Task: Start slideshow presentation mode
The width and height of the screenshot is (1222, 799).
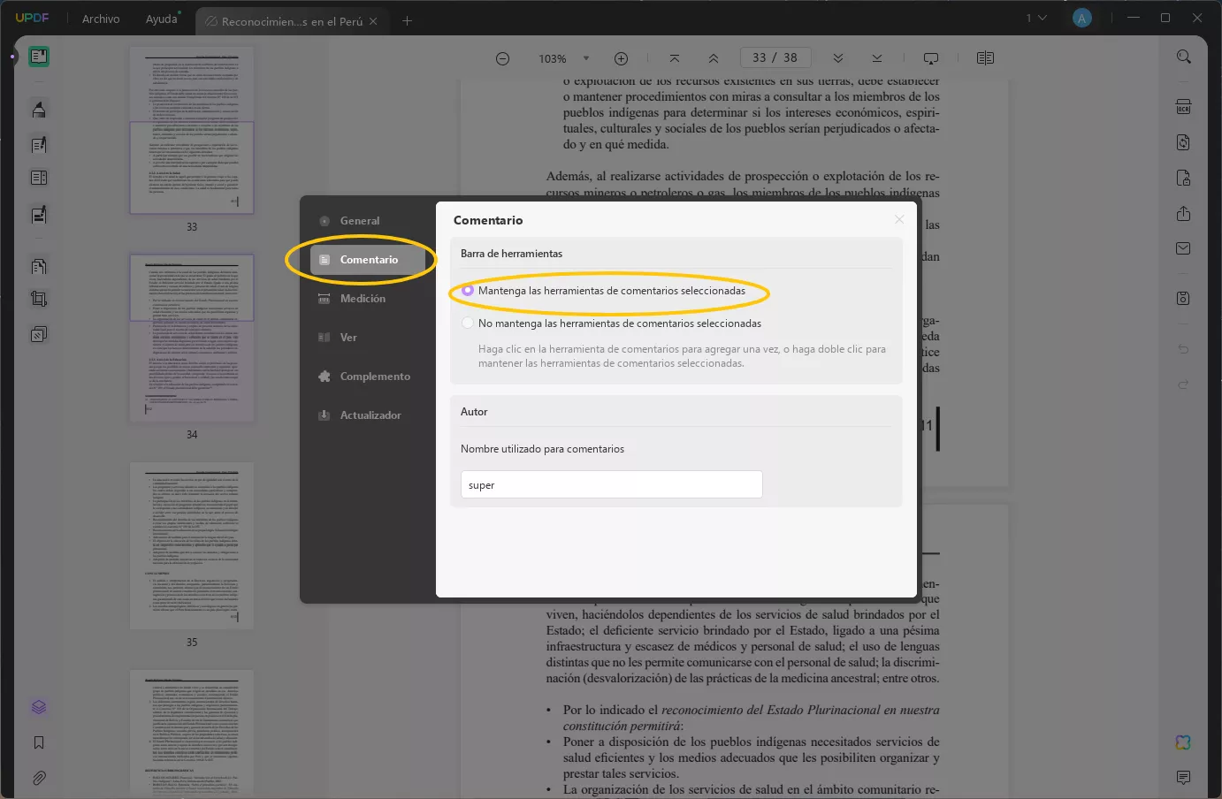Action: click(x=931, y=58)
